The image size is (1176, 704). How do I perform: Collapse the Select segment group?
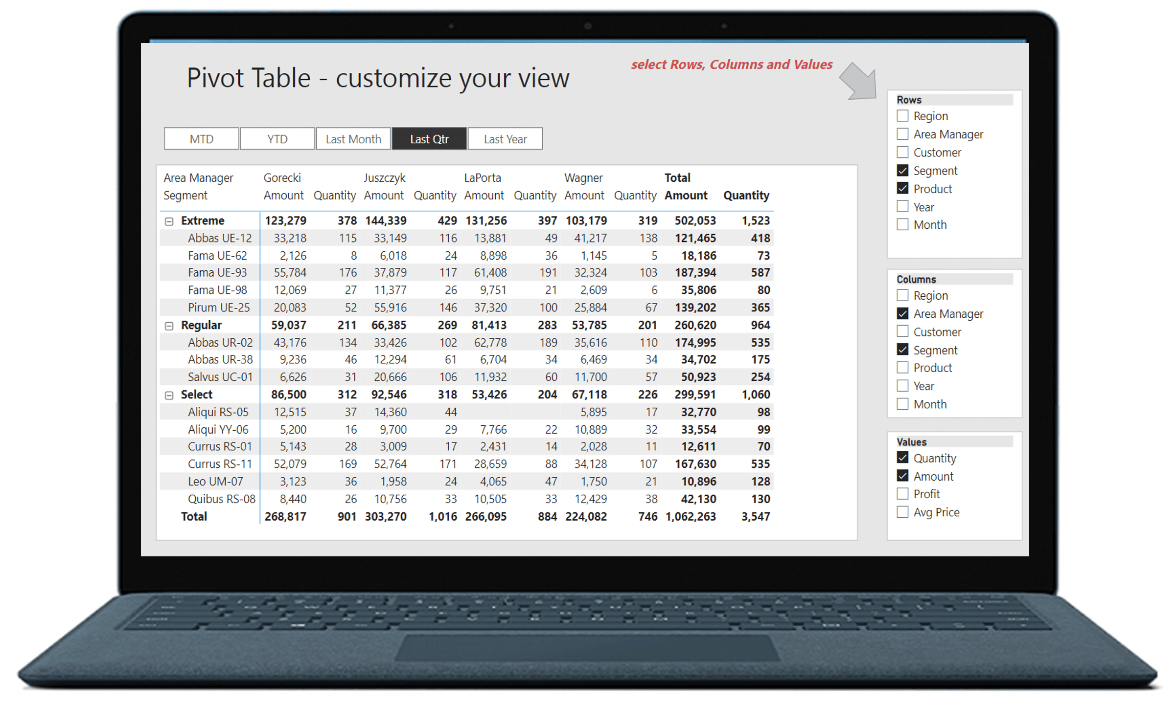pyautogui.click(x=169, y=395)
